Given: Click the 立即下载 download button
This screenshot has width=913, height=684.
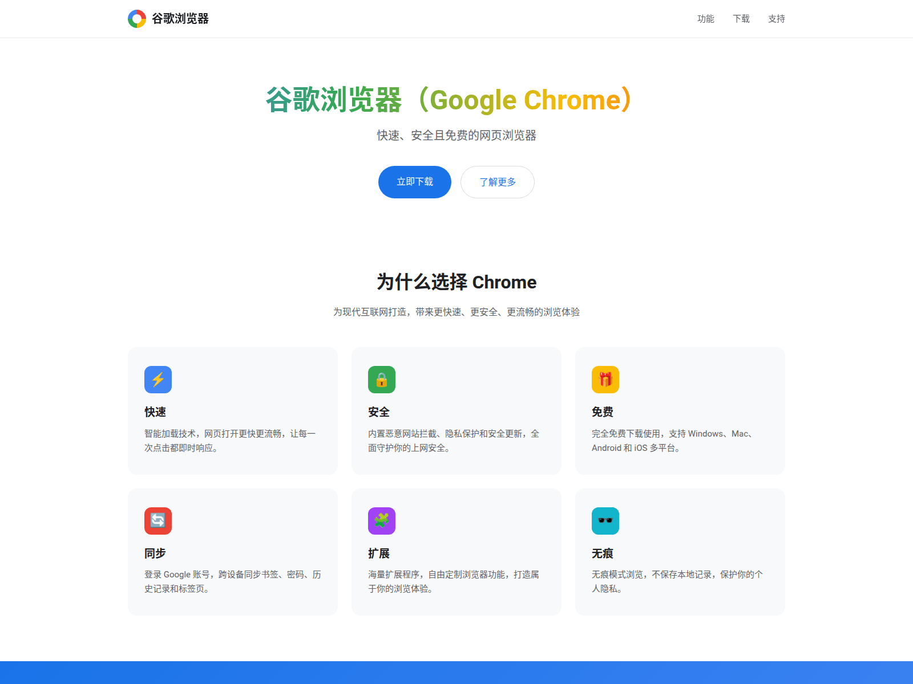Looking at the screenshot, I should 415,182.
